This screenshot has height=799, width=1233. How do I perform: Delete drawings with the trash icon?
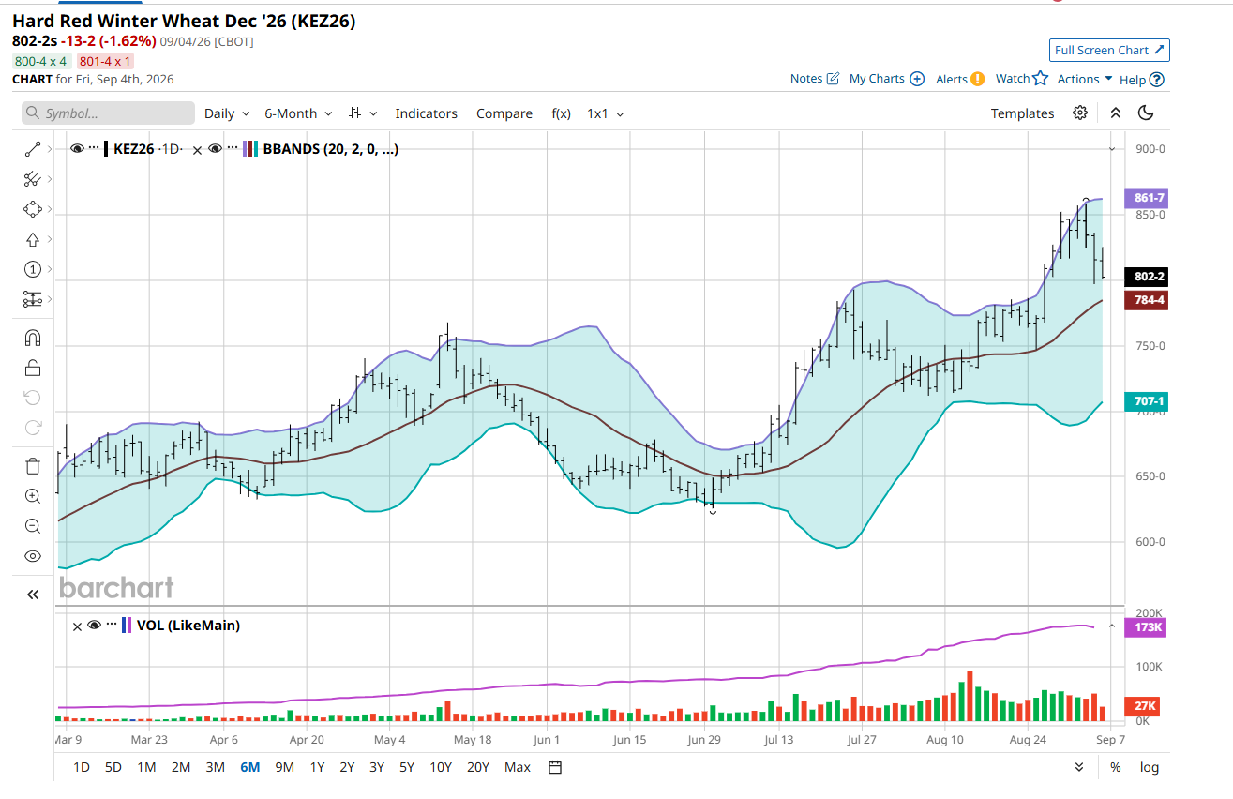pos(32,466)
